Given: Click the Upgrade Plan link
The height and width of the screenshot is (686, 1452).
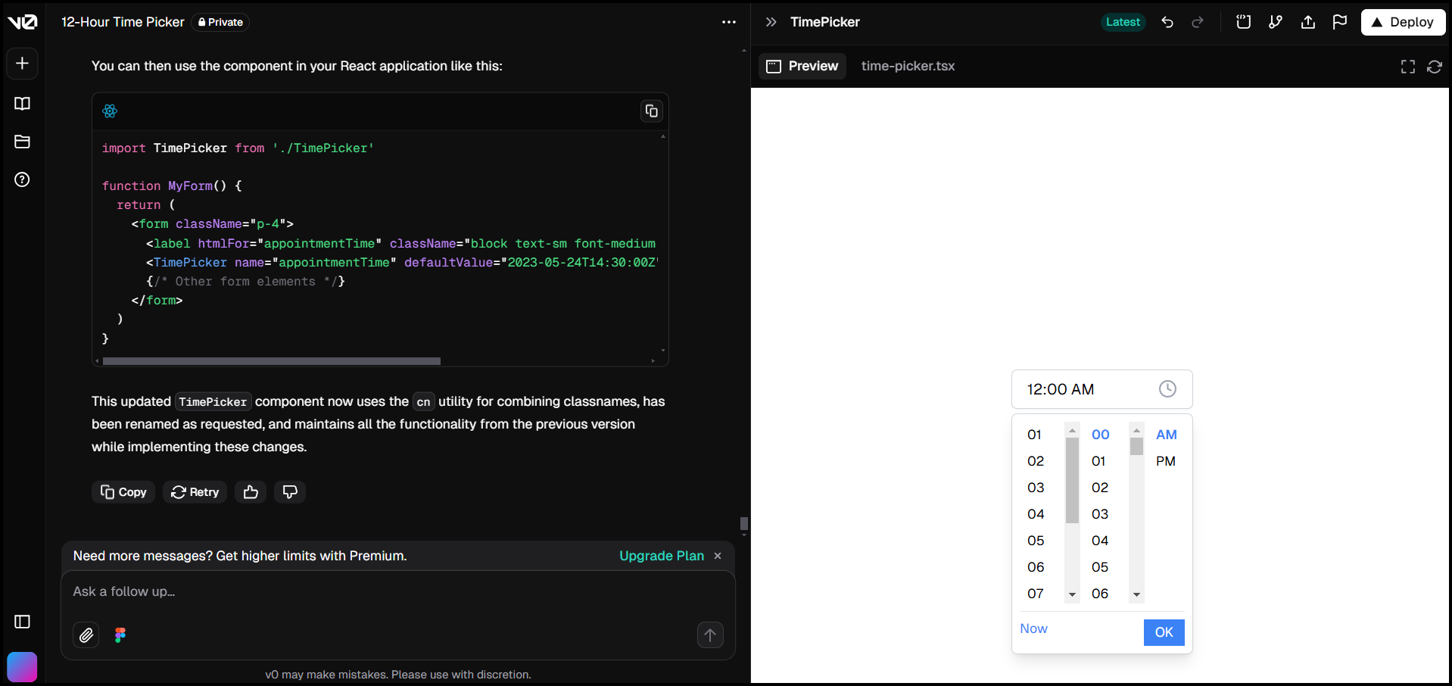Looking at the screenshot, I should click(661, 556).
